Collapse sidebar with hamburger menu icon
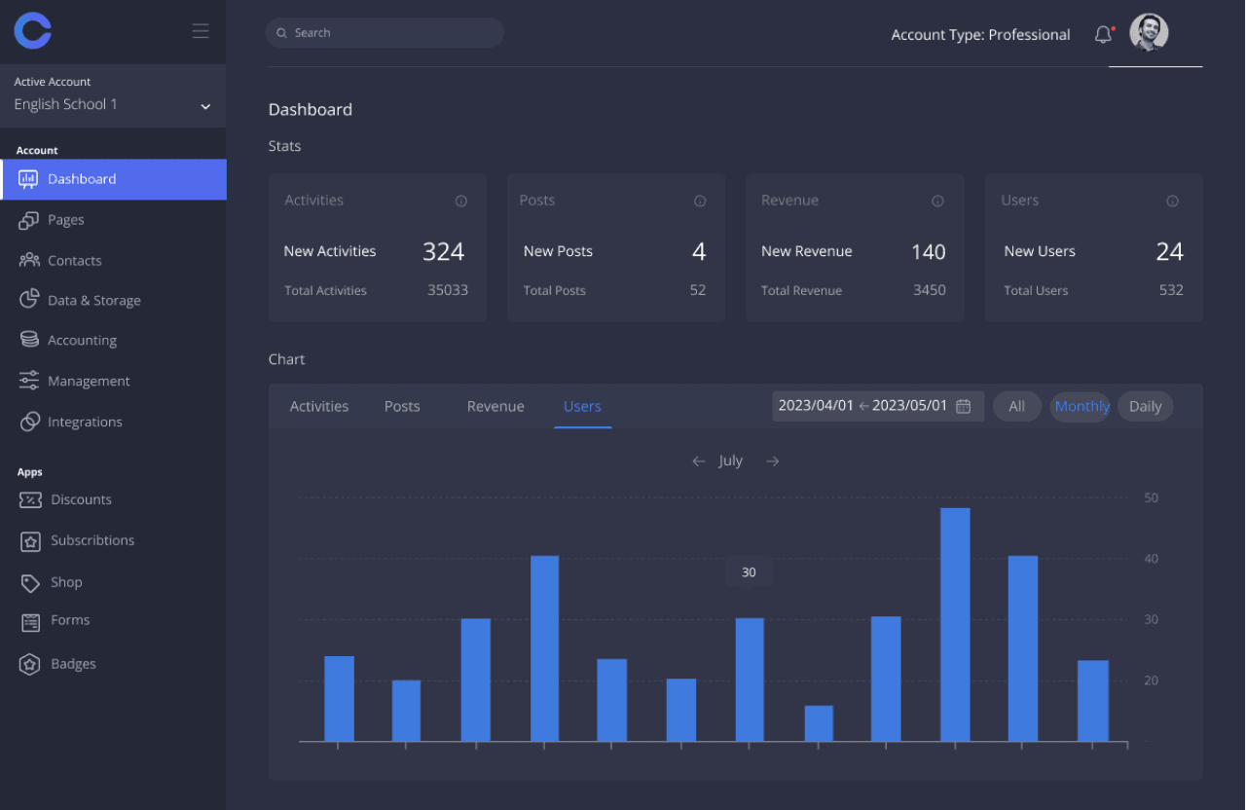This screenshot has height=810, width=1246. [x=201, y=31]
